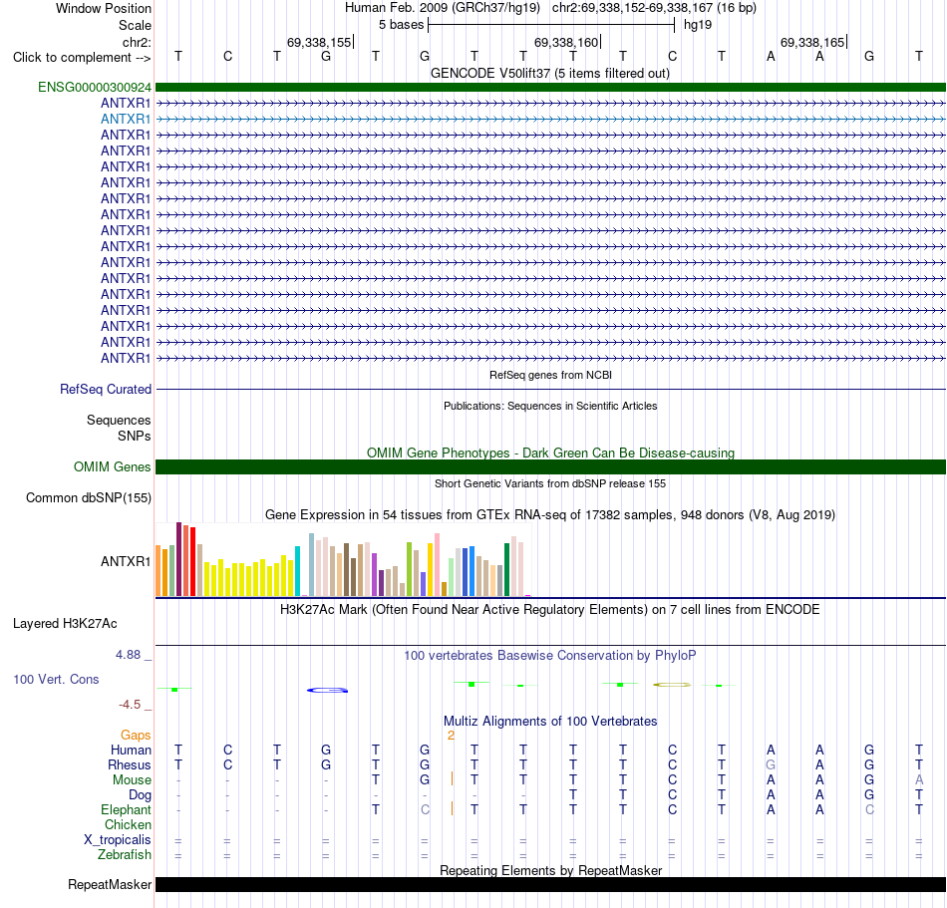Click the 'Click to complement -->' label

pos(82,58)
